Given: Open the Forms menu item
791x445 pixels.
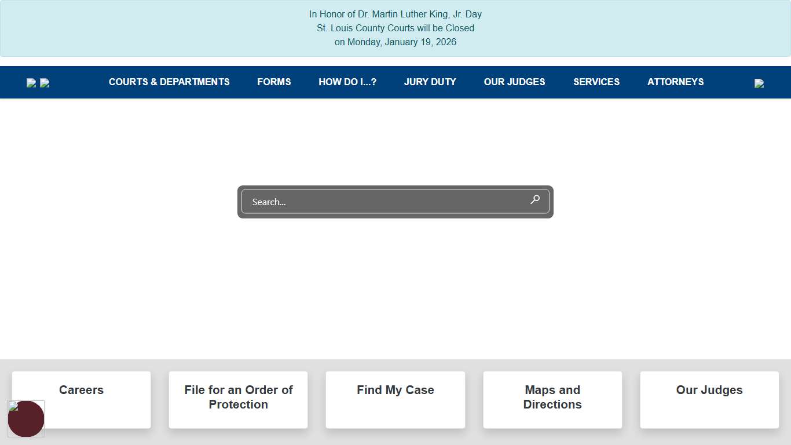Looking at the screenshot, I should click(274, 82).
